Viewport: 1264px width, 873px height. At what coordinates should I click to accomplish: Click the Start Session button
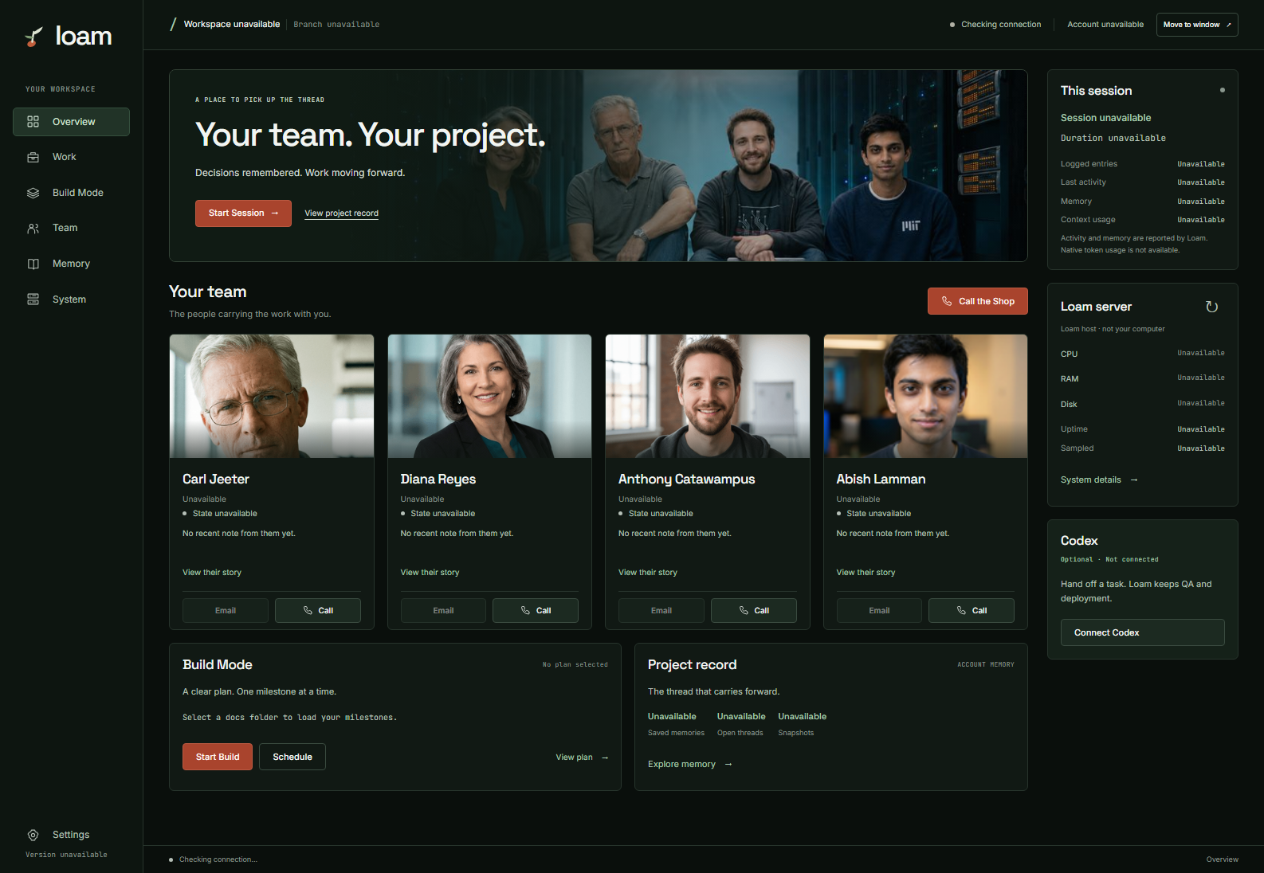point(243,213)
